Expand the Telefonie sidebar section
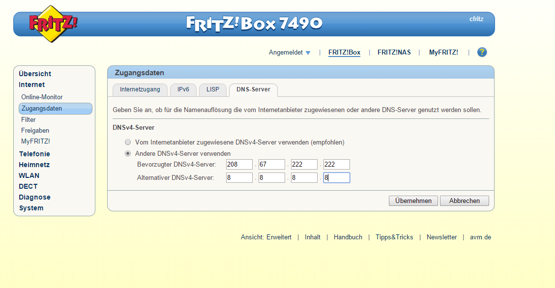The width and height of the screenshot is (555, 288). tap(34, 154)
